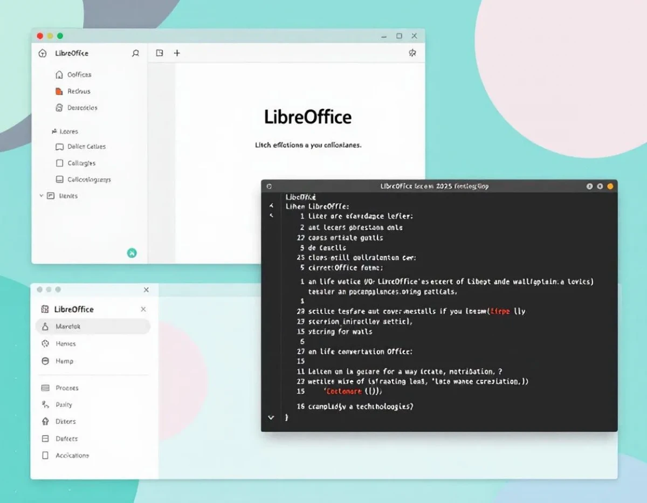This screenshot has width=647, height=503.
Task: Open Hames in the bottom window
Action: point(66,343)
